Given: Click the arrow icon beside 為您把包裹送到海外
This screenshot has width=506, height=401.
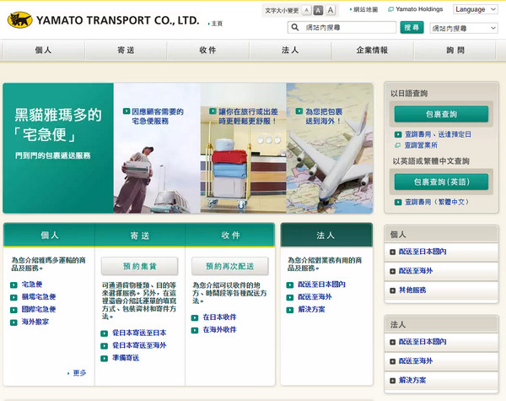Looking at the screenshot, I should click(299, 111).
